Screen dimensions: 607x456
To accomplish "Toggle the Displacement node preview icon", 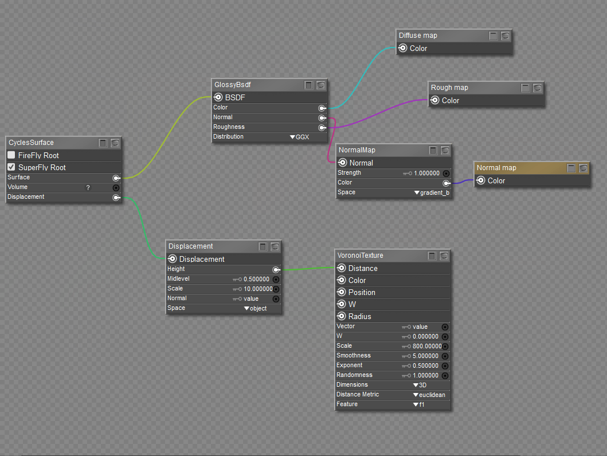I will click(x=275, y=247).
